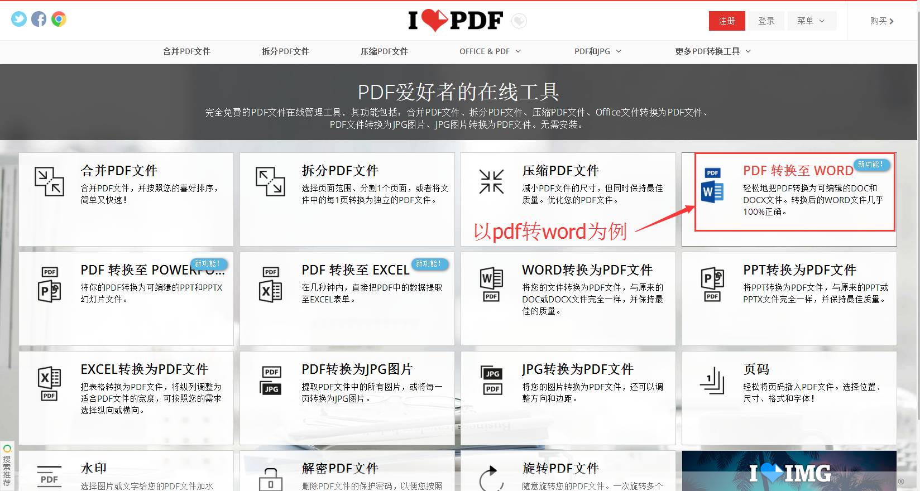920x491 pixels.
Task: Click the 新功能 badge on the PDF 转换至 EXCEL card
Action: (429, 263)
